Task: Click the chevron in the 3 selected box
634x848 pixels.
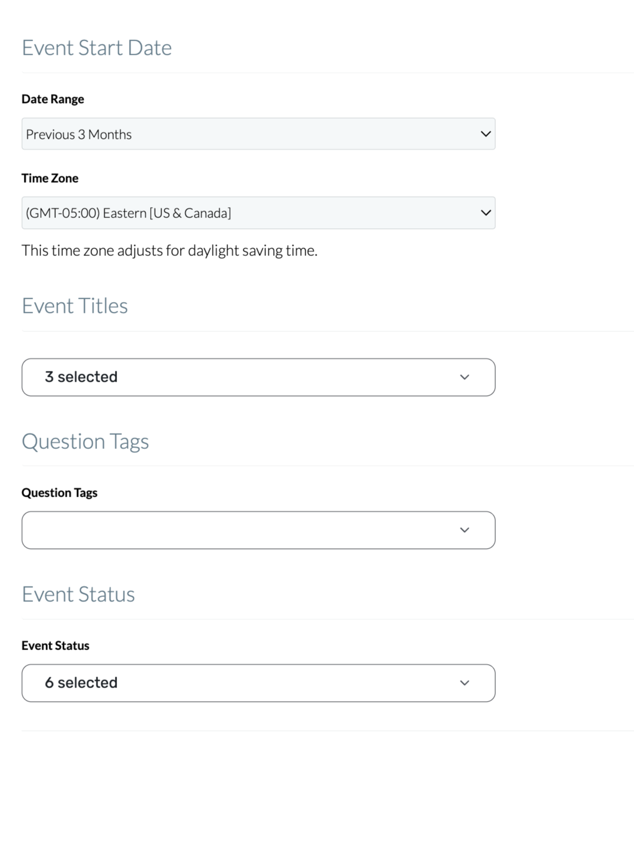Action: click(x=464, y=377)
